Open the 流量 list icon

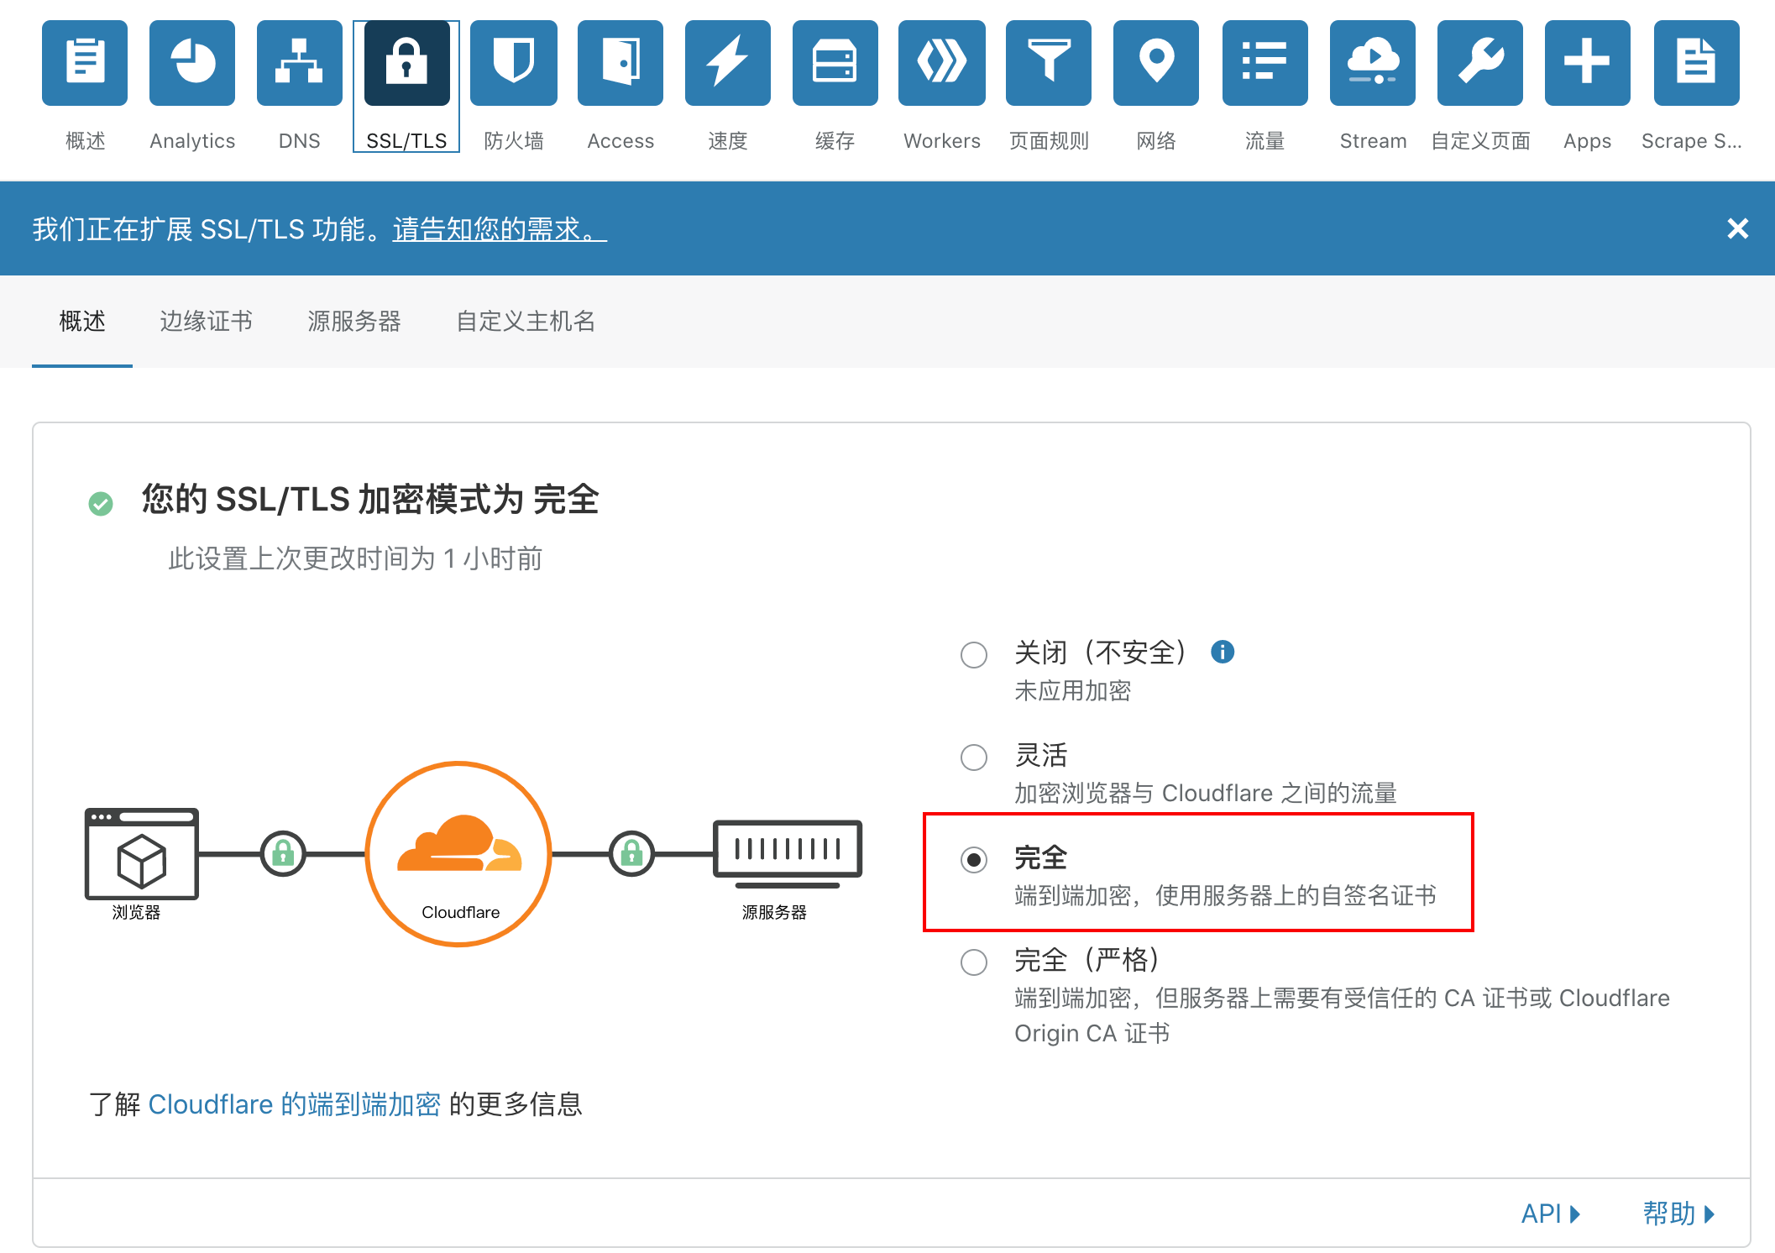(x=1265, y=63)
